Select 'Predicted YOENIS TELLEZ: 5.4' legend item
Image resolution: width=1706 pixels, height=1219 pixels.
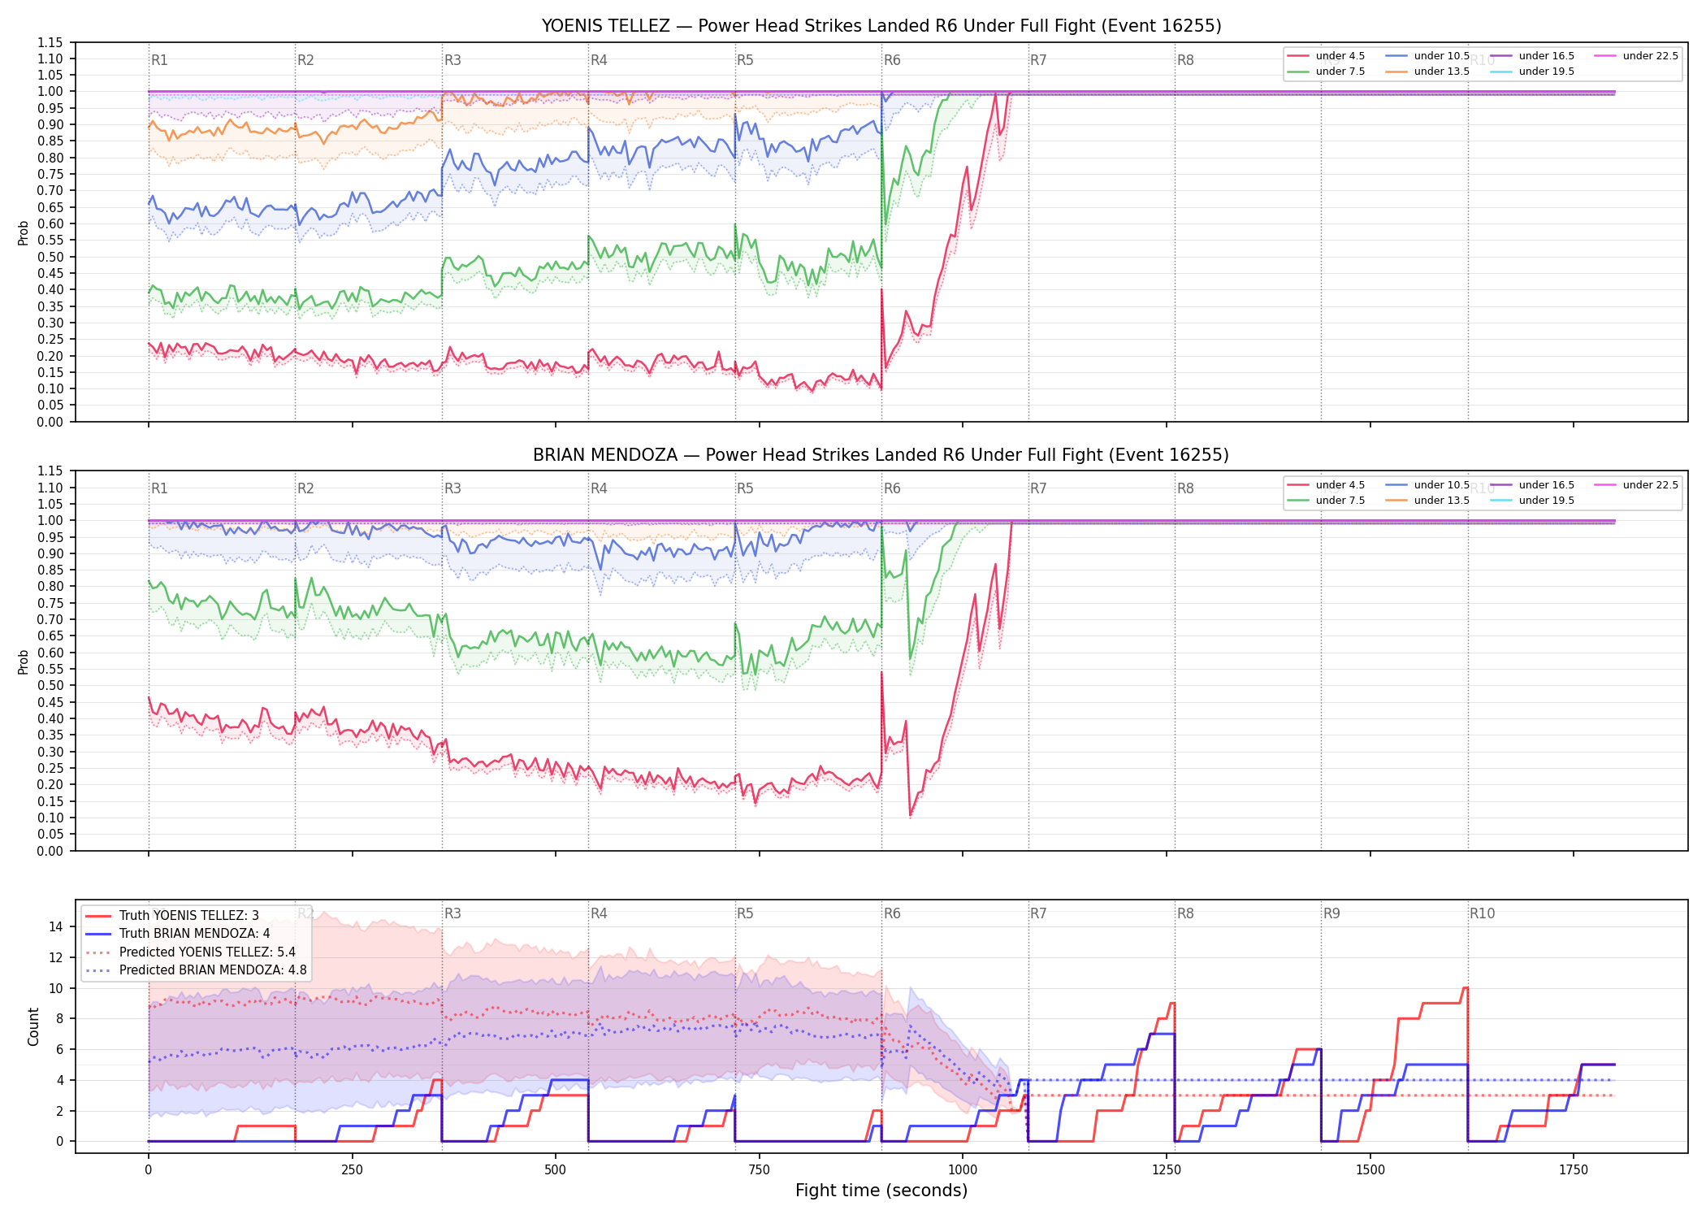[191, 952]
